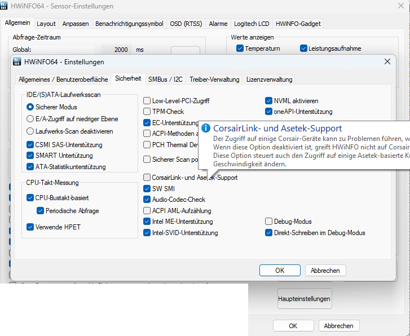Image resolution: width=410 pixels, height=336 pixels.
Task: Toggle Direkt-Schreiben im Debug-Modus
Action: (x=268, y=233)
